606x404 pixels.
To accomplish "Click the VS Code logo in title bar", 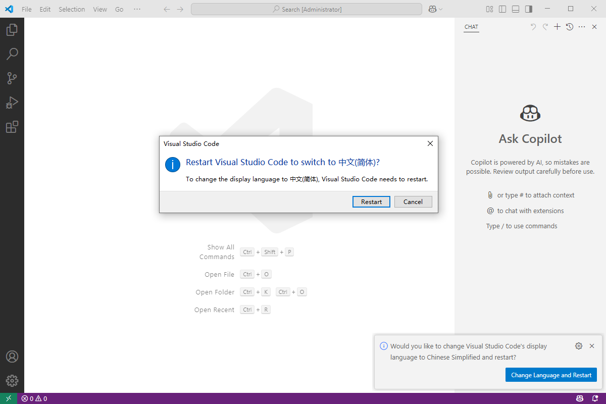I will [9, 9].
